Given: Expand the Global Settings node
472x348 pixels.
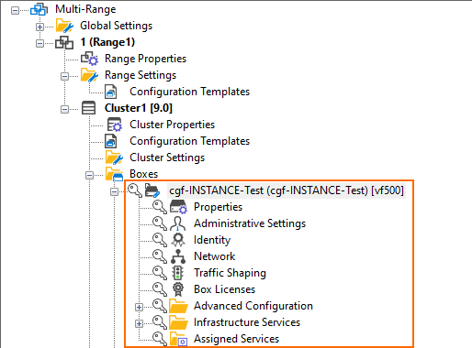Looking at the screenshot, I should [39, 27].
